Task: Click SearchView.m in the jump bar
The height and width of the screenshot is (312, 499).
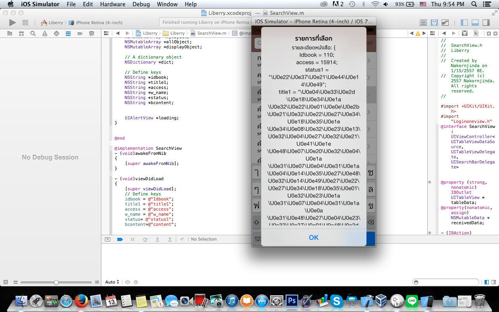Action: click(211, 34)
